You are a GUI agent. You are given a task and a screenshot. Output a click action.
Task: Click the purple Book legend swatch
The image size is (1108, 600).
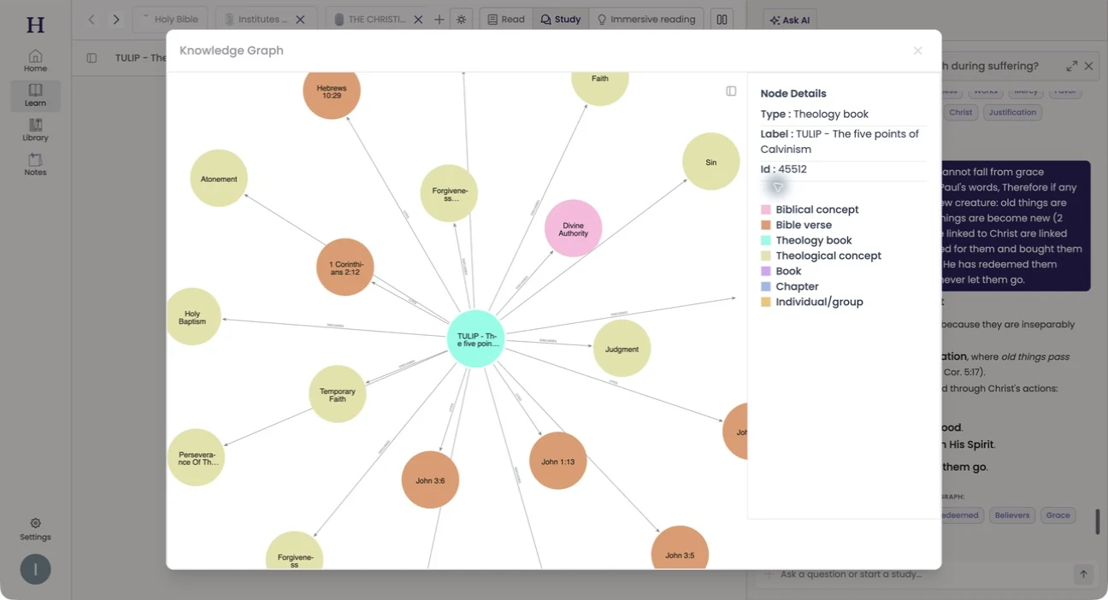[766, 271]
